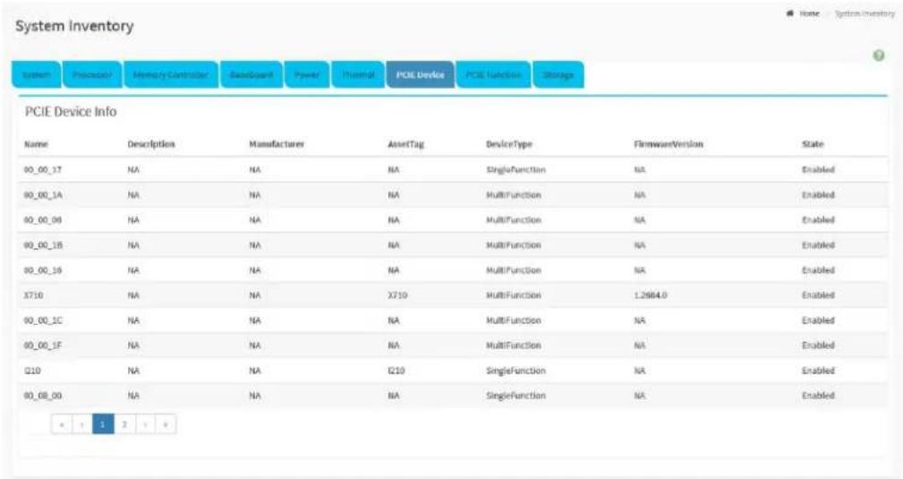Open the PCIE Function tab
The height and width of the screenshot is (479, 903).
click(493, 75)
